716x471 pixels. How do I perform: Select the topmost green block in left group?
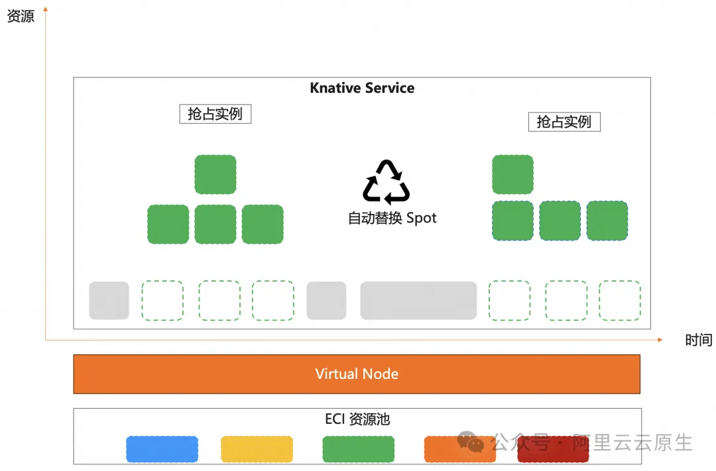pyautogui.click(x=215, y=174)
